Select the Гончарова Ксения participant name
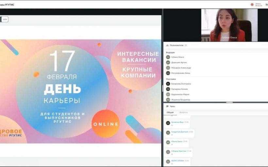The width and height of the screenshot is (268, 167). 179,89
